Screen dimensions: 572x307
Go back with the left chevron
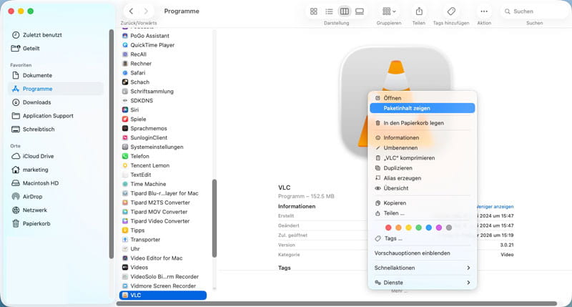pos(131,11)
